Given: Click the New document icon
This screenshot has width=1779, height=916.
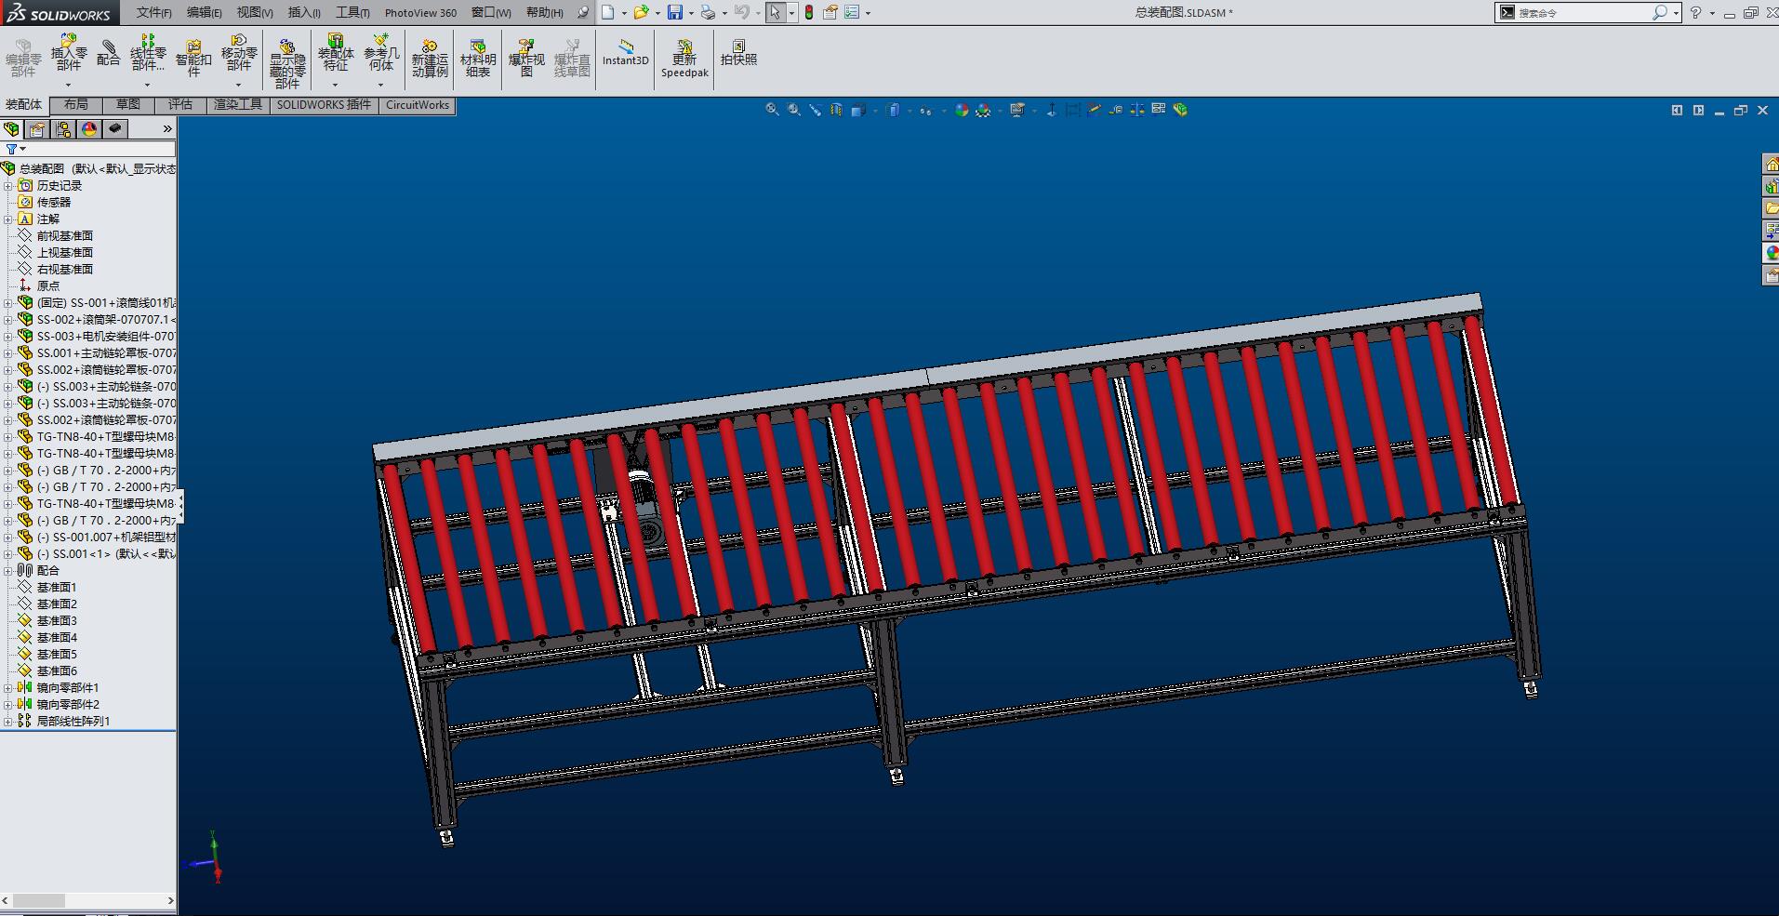Looking at the screenshot, I should coord(607,12).
